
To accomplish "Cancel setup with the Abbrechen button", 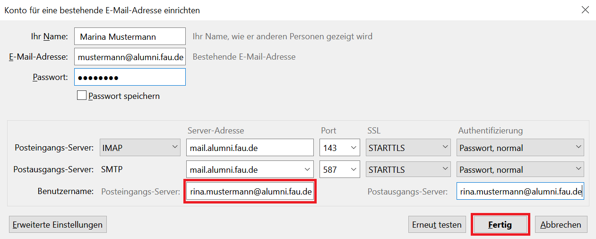I will pyautogui.click(x=561, y=225).
